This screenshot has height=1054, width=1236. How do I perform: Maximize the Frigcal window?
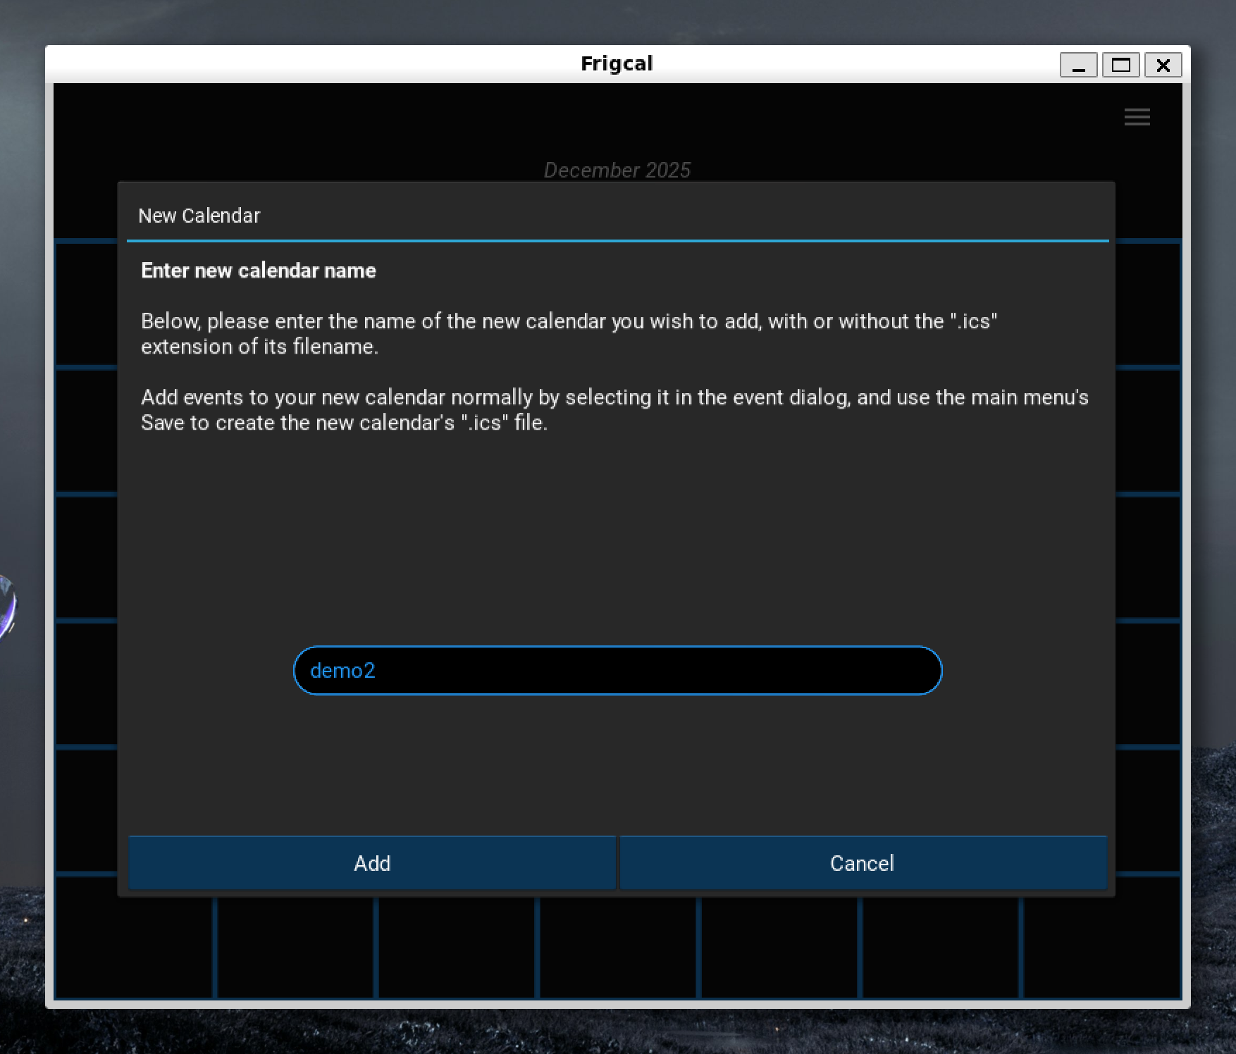click(x=1120, y=66)
